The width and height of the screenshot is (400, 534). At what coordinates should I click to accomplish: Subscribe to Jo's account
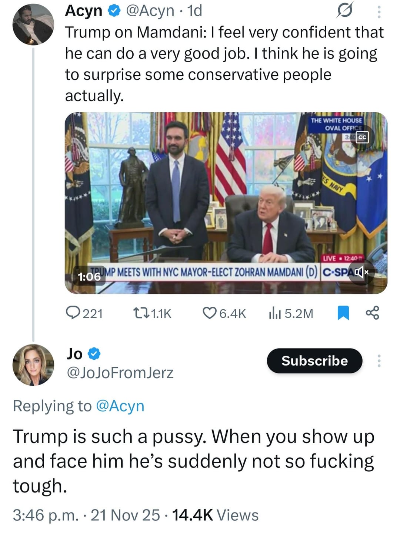point(314,361)
